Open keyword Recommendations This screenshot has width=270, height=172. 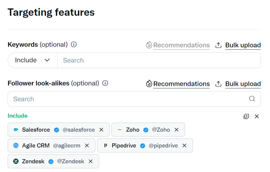tap(178, 45)
